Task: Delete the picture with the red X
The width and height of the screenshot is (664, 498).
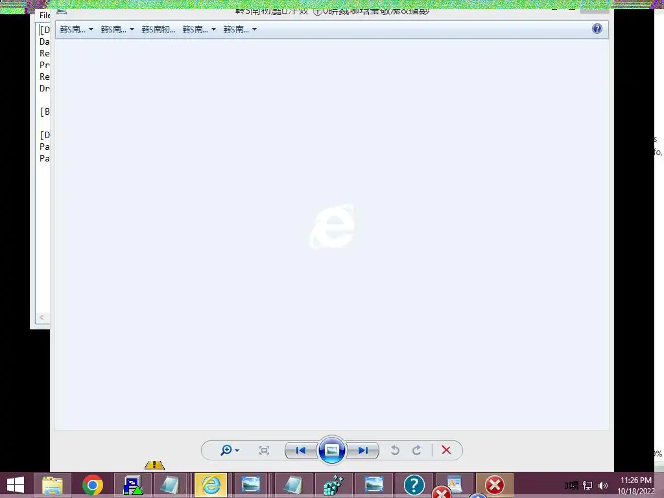Action: [446, 450]
